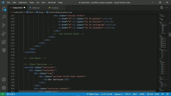This screenshot has width=171, height=96.
Task: Click the fa-twitter link line
Action: click(x=86, y=22)
